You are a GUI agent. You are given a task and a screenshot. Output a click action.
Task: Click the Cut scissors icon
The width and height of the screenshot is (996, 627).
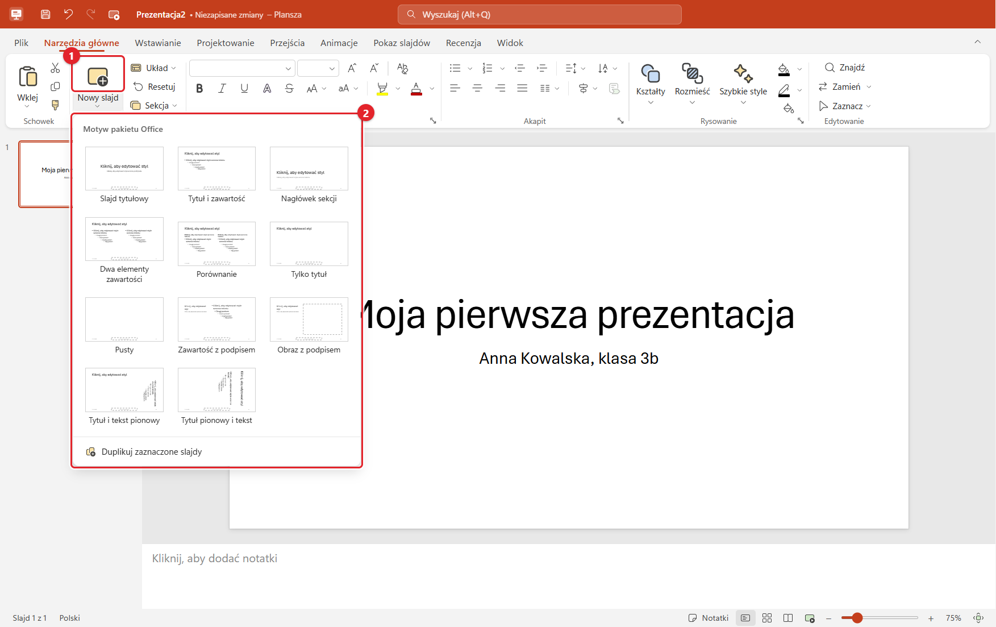pyautogui.click(x=55, y=68)
